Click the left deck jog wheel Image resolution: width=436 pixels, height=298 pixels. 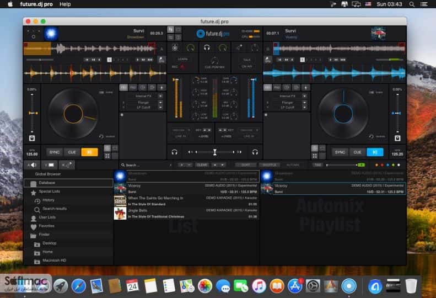pyautogui.click(x=73, y=114)
